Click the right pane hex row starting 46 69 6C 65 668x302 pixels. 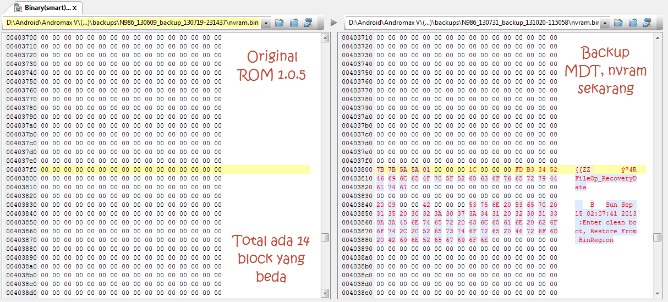tap(467, 178)
